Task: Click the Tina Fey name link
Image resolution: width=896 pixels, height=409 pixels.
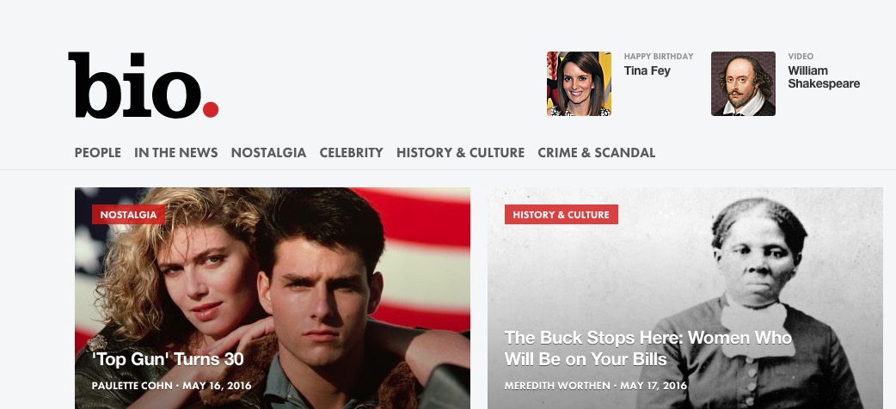Action: (x=647, y=70)
